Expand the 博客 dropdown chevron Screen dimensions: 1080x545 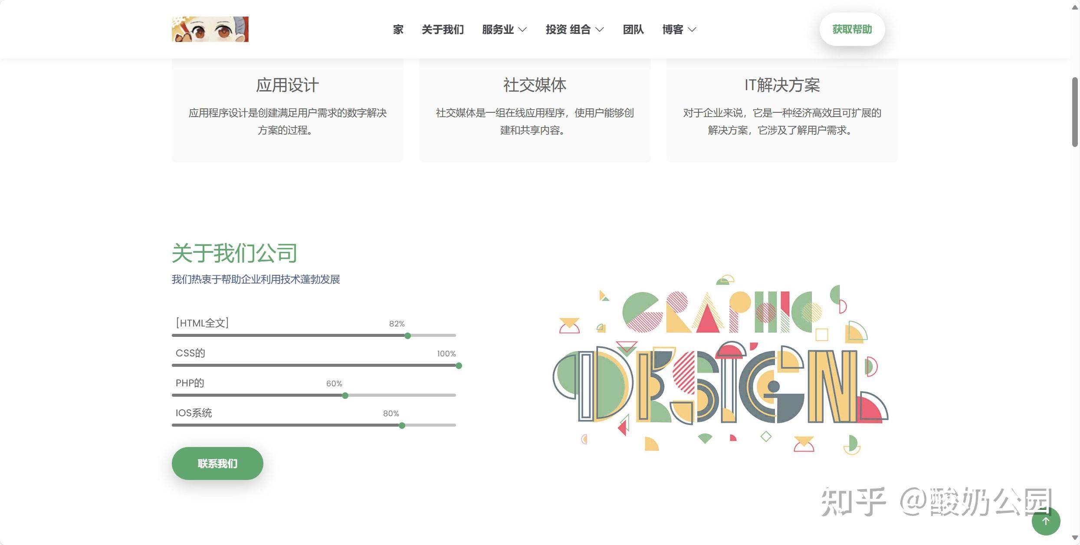pos(692,29)
